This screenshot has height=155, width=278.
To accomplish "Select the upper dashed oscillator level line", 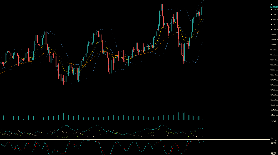I will [111, 143].
